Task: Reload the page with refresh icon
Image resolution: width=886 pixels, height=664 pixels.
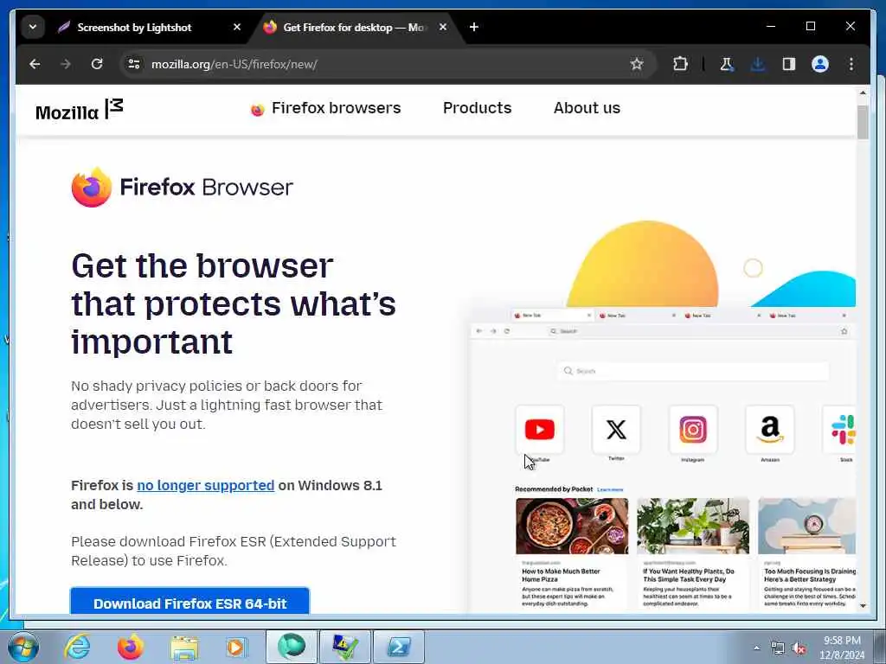Action: [x=97, y=64]
